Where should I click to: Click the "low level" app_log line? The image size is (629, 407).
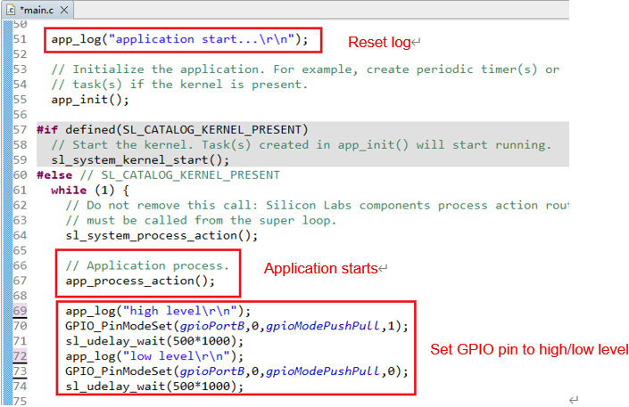click(154, 355)
